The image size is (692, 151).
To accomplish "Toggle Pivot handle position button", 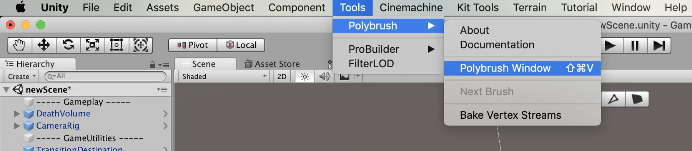I will point(193,45).
